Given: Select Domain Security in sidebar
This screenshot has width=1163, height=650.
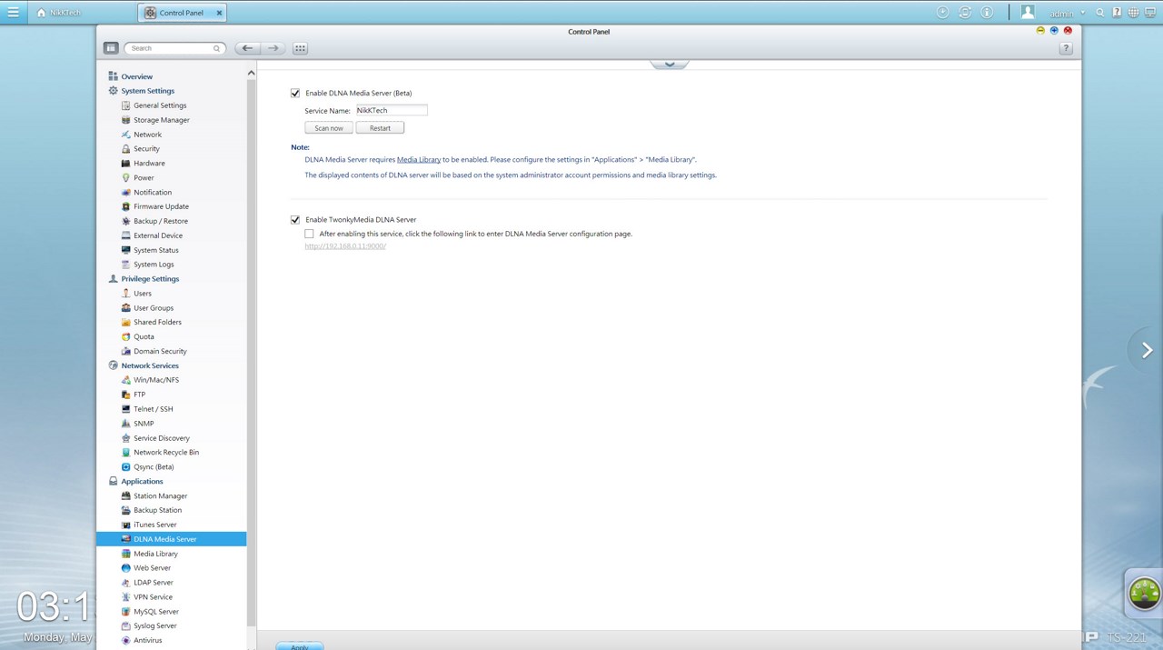Looking at the screenshot, I should coord(160,352).
